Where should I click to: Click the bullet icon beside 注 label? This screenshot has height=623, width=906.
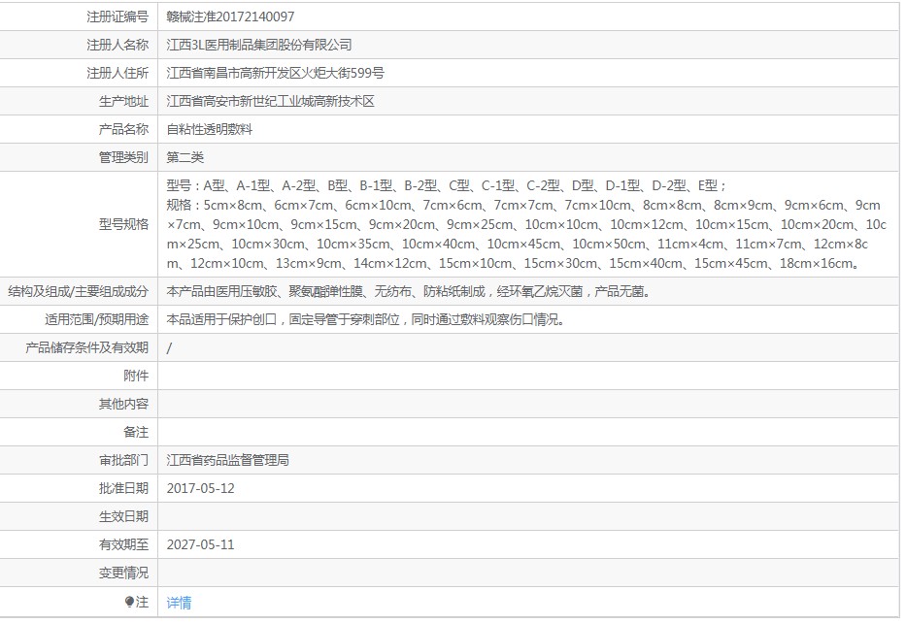pos(129,603)
